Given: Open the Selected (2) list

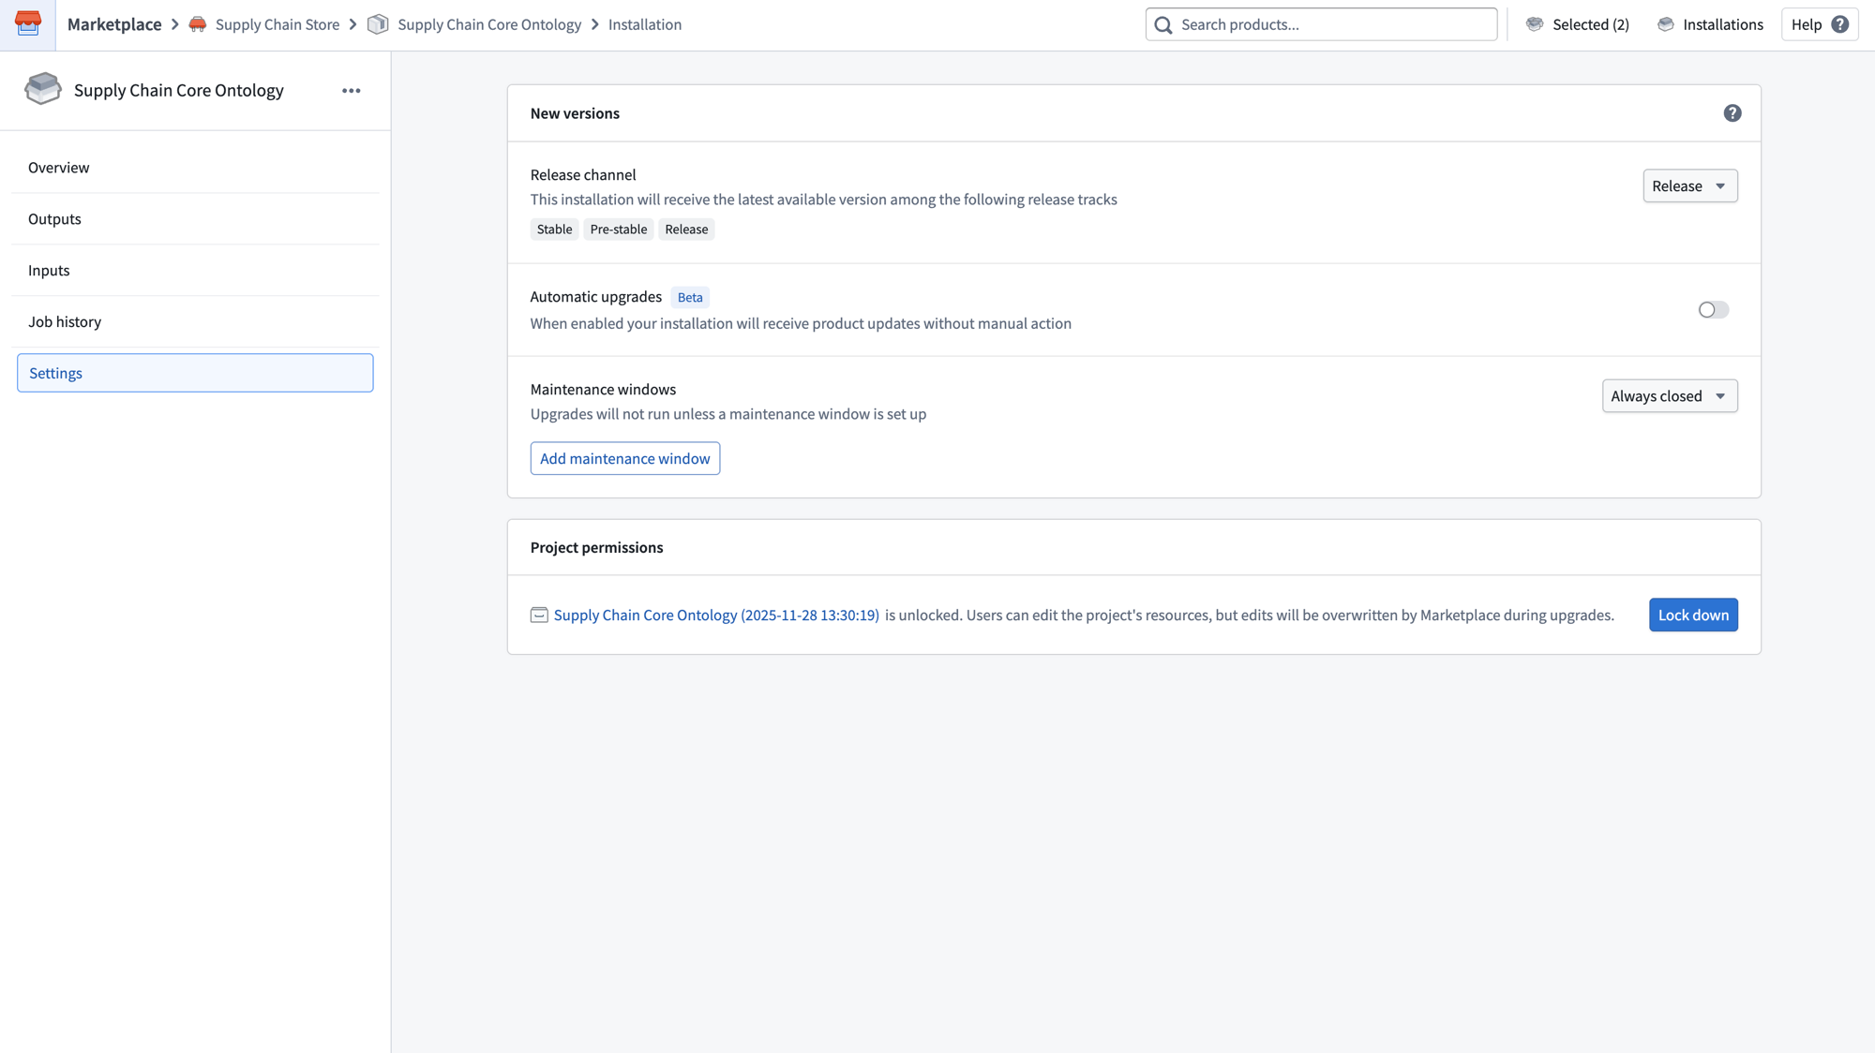Looking at the screenshot, I should 1578,24.
